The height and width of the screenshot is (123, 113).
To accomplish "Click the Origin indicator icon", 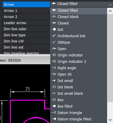I will click(x=54, y=55).
